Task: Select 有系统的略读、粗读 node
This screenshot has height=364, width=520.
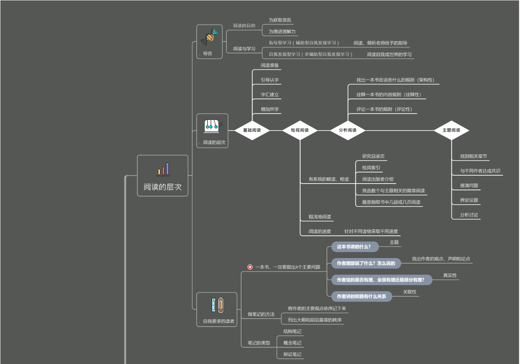Action: [329, 179]
